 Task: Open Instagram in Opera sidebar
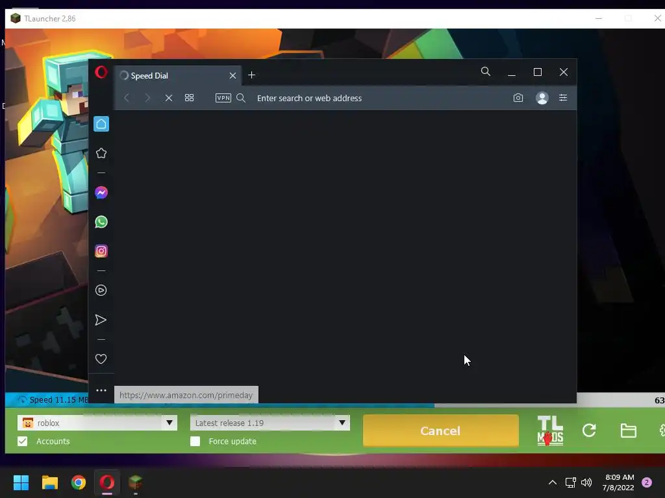(x=101, y=251)
